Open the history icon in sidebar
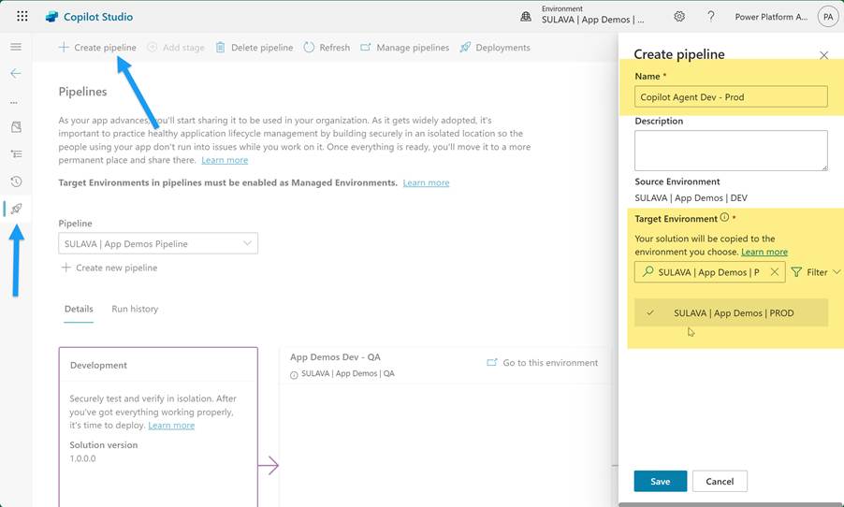The width and height of the screenshot is (844, 507). (x=16, y=181)
